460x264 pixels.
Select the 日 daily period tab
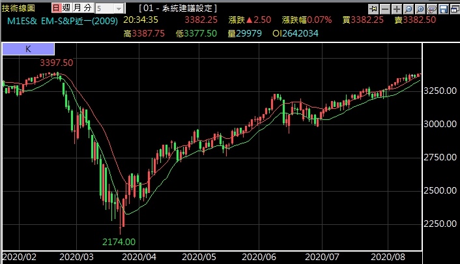[56, 8]
